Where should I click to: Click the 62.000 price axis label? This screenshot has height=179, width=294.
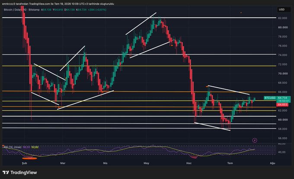pos(283,110)
